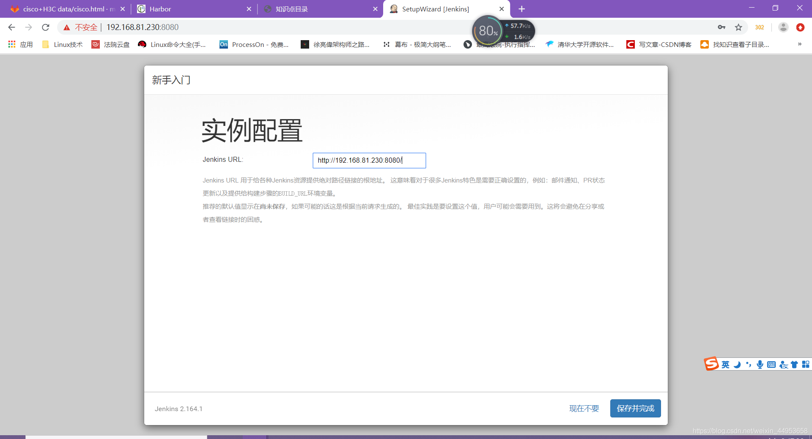Click the address bar URL
Viewport: 812px width, 439px height.
(143, 27)
